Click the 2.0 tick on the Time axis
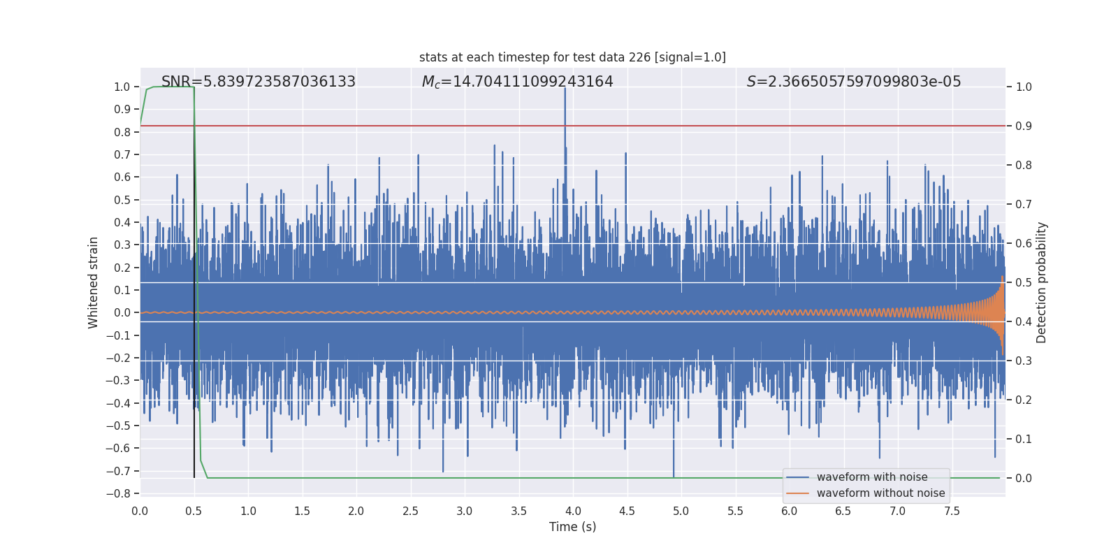Image resolution: width=1118 pixels, height=559 pixels. click(356, 511)
